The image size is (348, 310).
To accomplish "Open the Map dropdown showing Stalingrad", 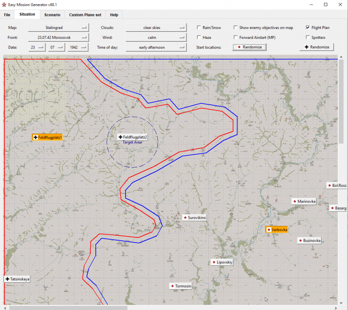I will [58, 28].
